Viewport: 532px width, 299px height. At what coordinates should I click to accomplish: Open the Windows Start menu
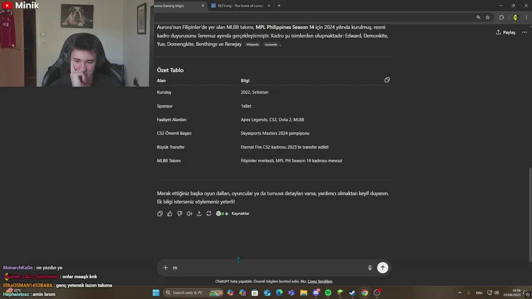156,293
